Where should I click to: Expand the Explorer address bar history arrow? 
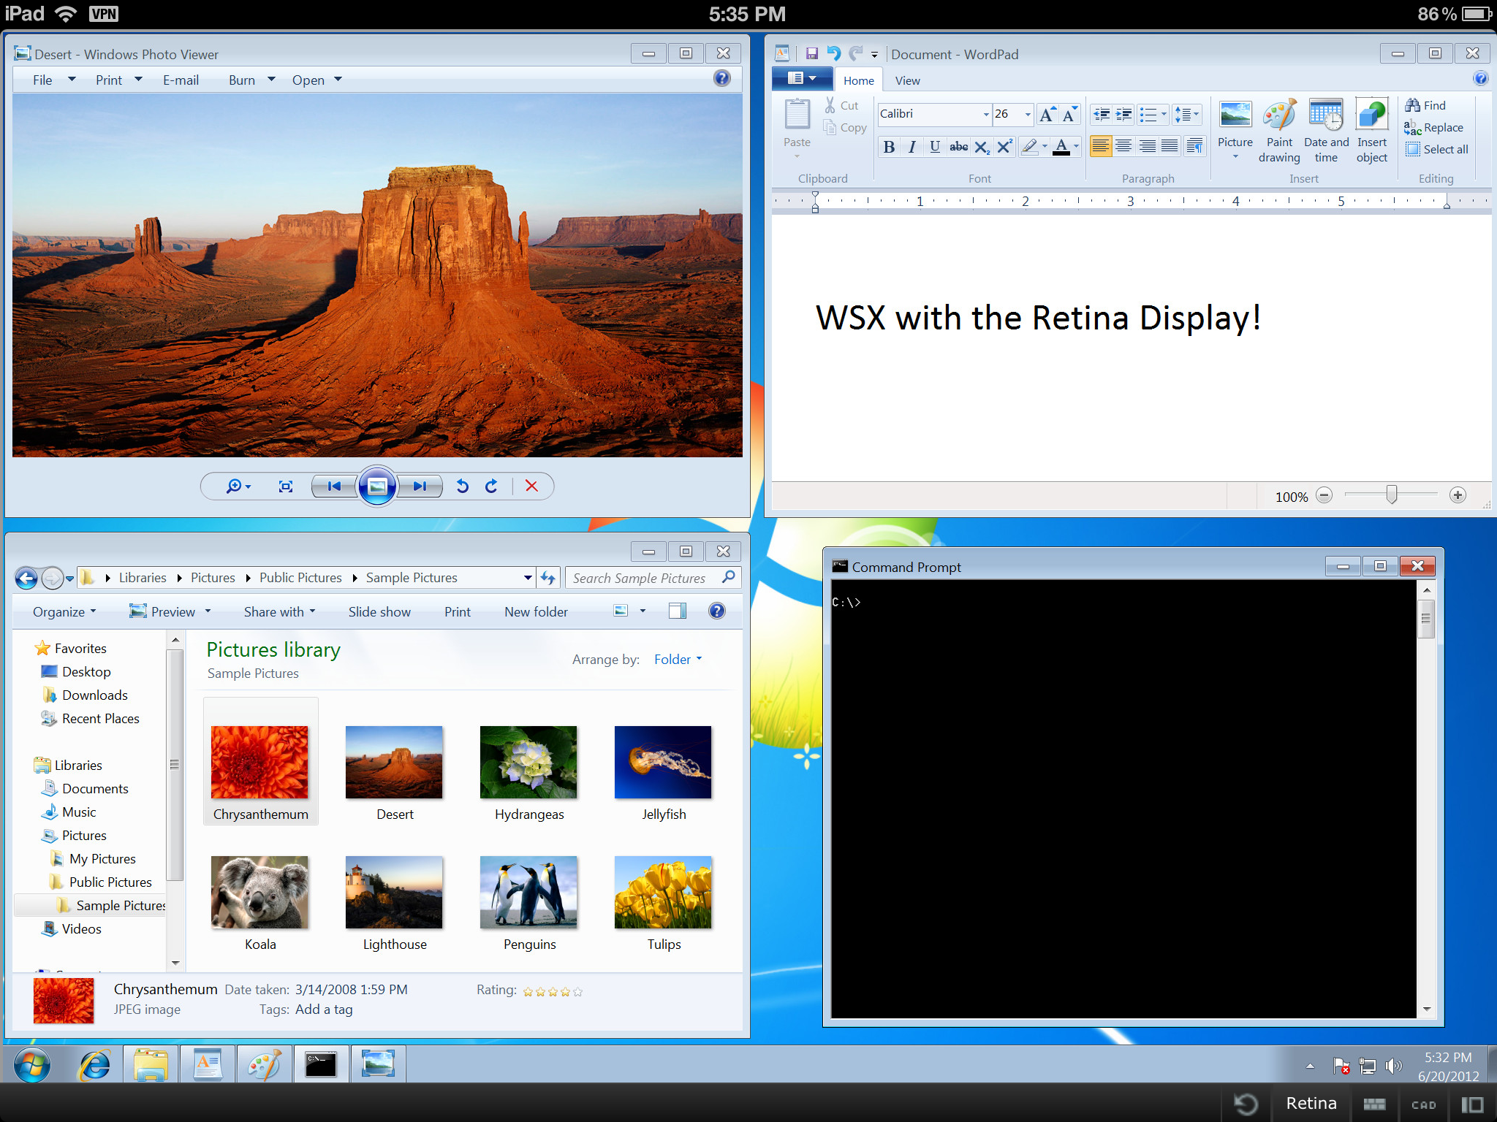click(x=528, y=578)
